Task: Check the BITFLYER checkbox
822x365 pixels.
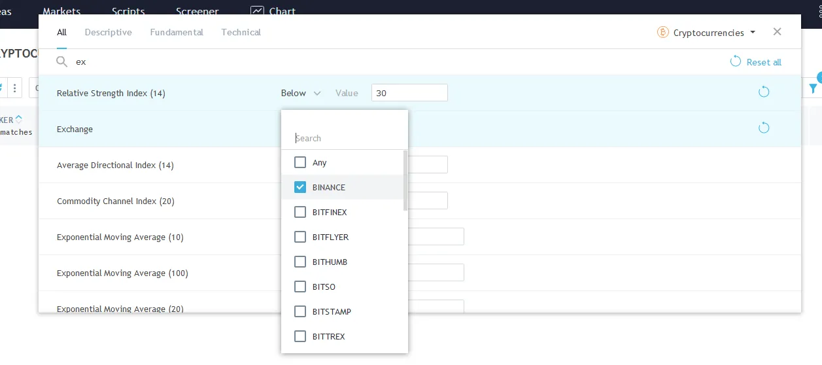Action: [x=300, y=237]
